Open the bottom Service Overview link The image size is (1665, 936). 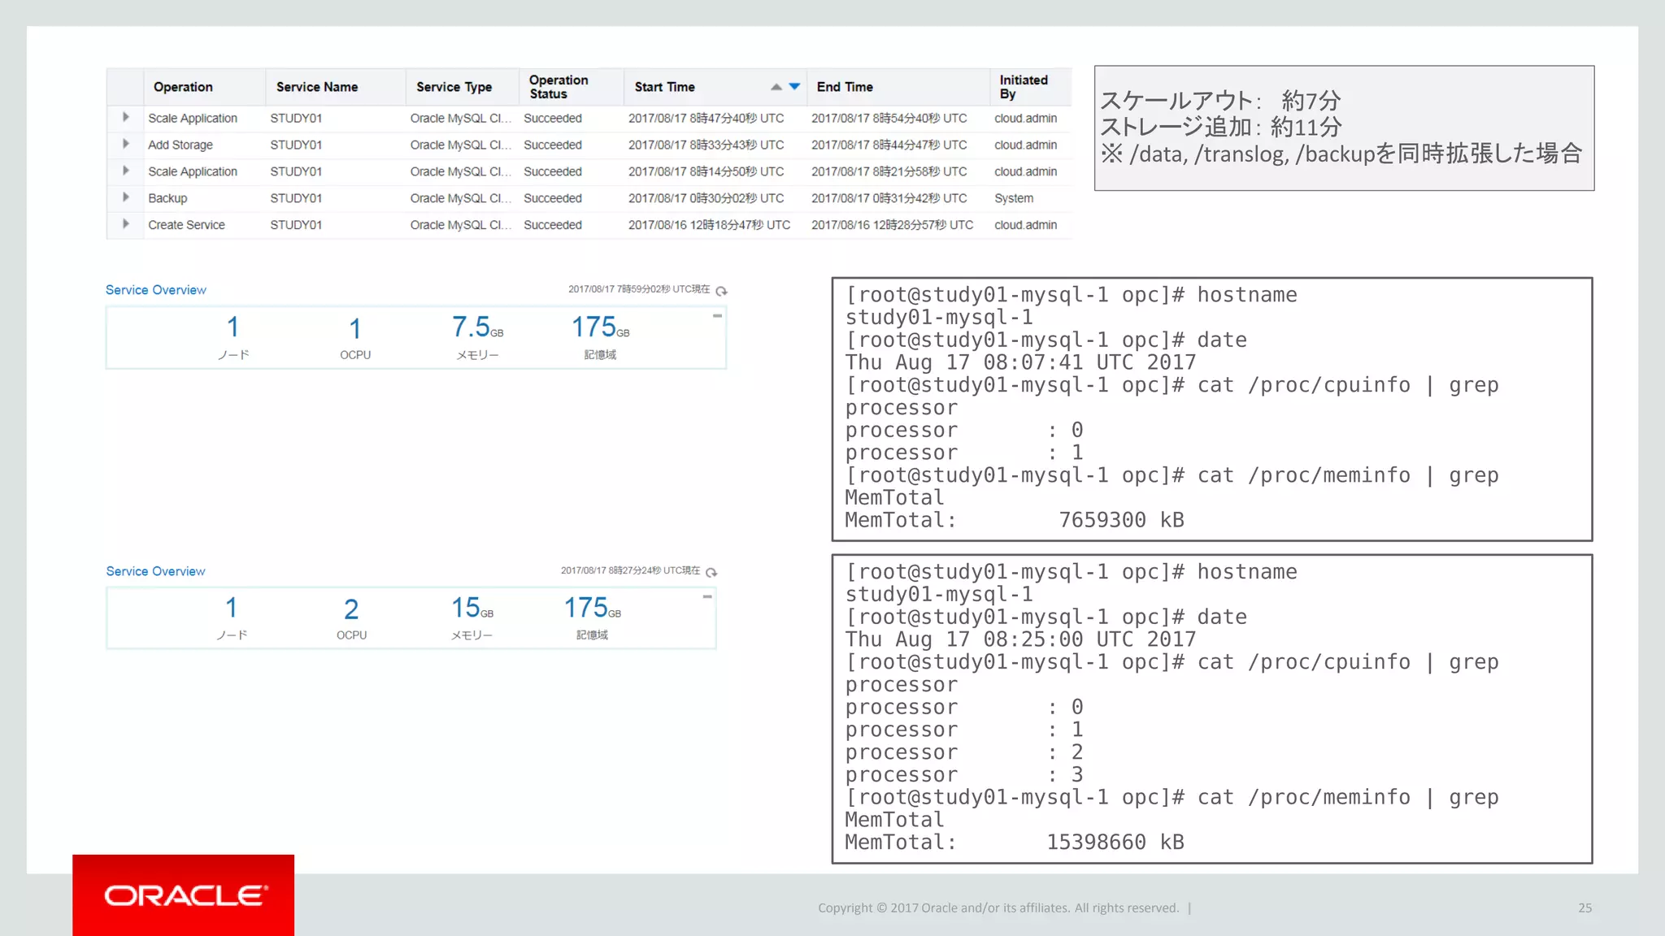[x=155, y=571]
